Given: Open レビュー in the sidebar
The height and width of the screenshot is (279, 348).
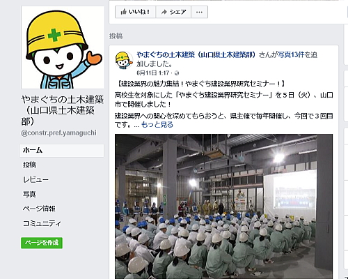Looking at the screenshot, I should click(x=35, y=179).
